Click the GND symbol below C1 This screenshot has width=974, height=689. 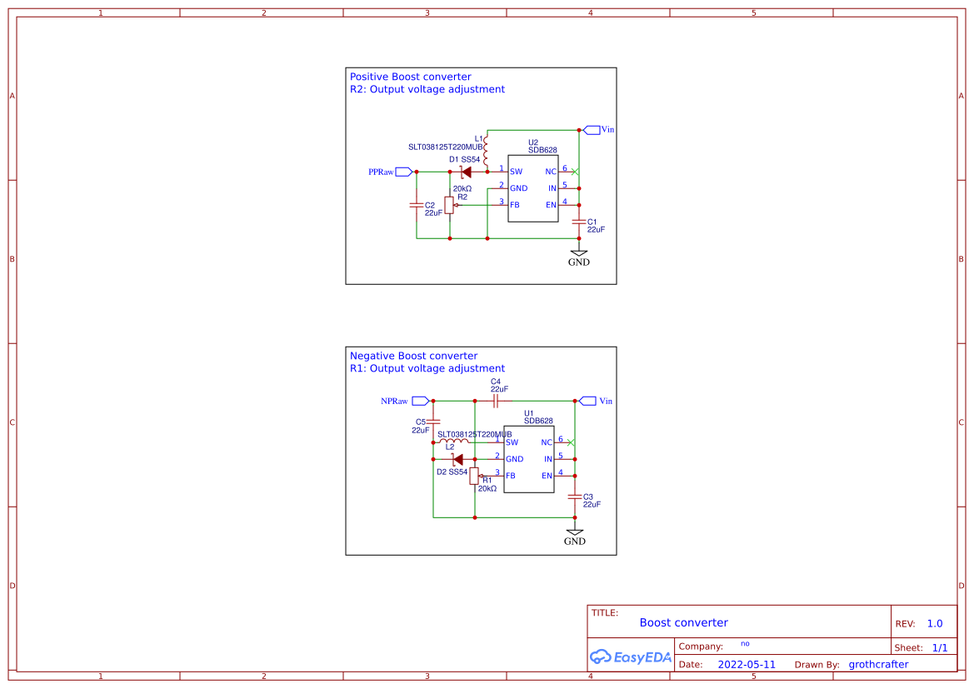point(579,253)
